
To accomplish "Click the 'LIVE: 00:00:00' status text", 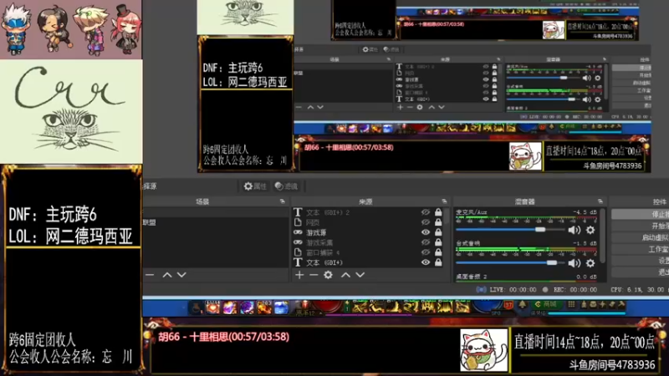I will [513, 289].
